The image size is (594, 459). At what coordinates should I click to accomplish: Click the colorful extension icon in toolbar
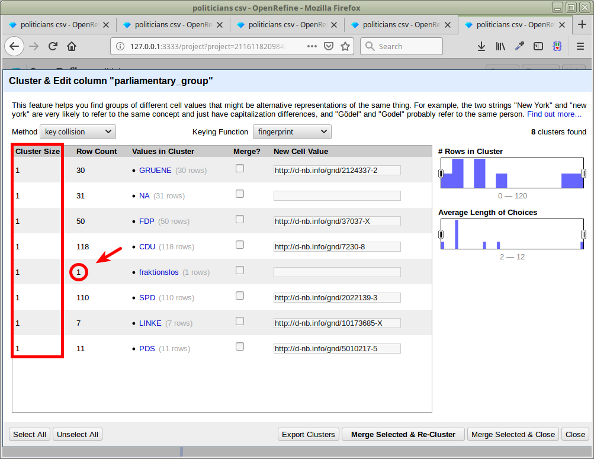click(557, 46)
